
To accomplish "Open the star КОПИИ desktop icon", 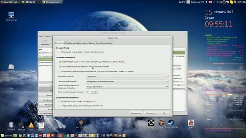I will point(22,126).
